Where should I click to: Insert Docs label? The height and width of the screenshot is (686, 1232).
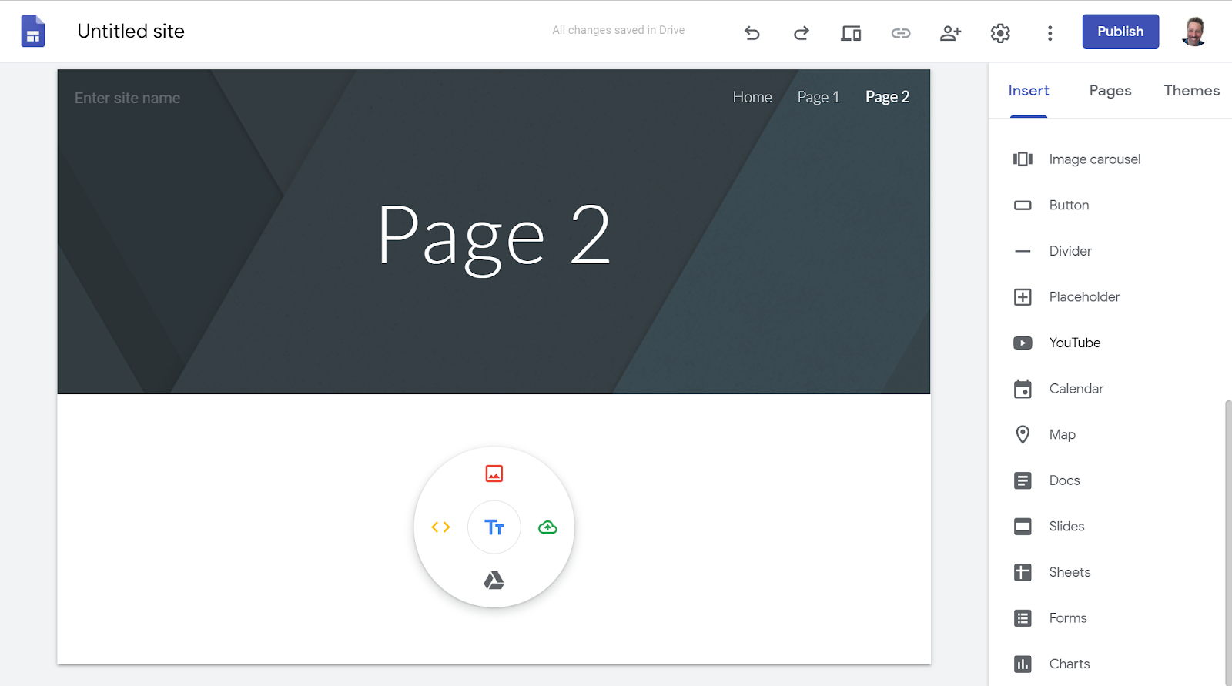(x=1065, y=480)
